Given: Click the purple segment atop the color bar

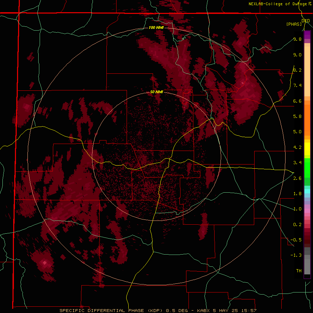Looking at the screenshot, I should tap(307, 35).
